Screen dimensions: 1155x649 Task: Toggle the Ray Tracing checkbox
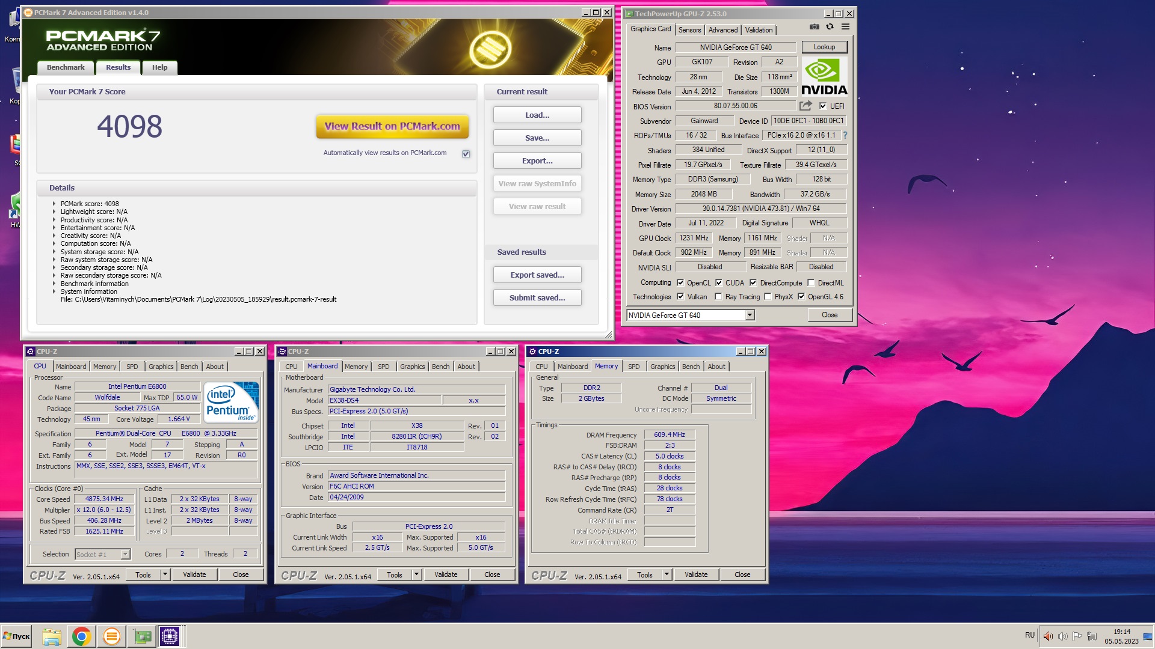coord(718,296)
